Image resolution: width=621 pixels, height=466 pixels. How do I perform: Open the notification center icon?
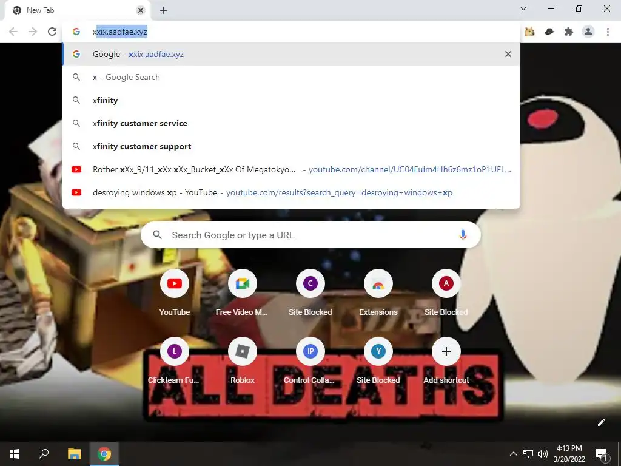pos(601,454)
